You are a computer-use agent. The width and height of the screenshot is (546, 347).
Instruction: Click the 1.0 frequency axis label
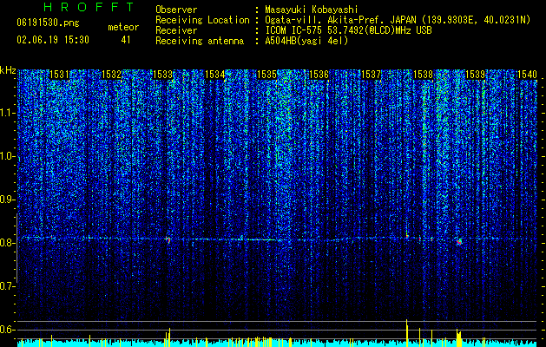pyautogui.click(x=8, y=156)
